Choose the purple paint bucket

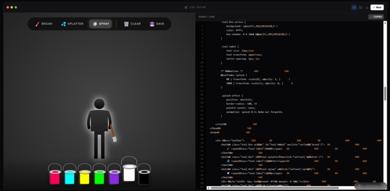coord(114,174)
